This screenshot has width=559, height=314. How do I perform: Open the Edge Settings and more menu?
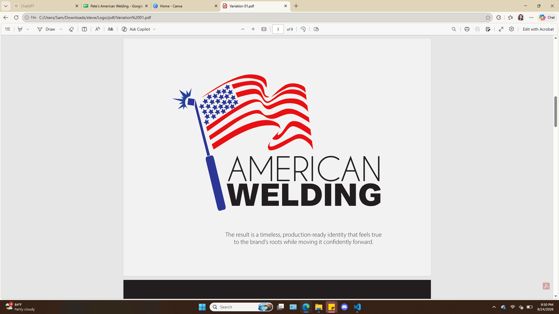pyautogui.click(x=531, y=18)
